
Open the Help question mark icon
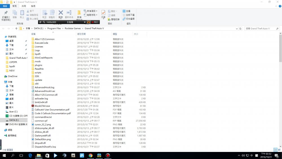(280, 6)
